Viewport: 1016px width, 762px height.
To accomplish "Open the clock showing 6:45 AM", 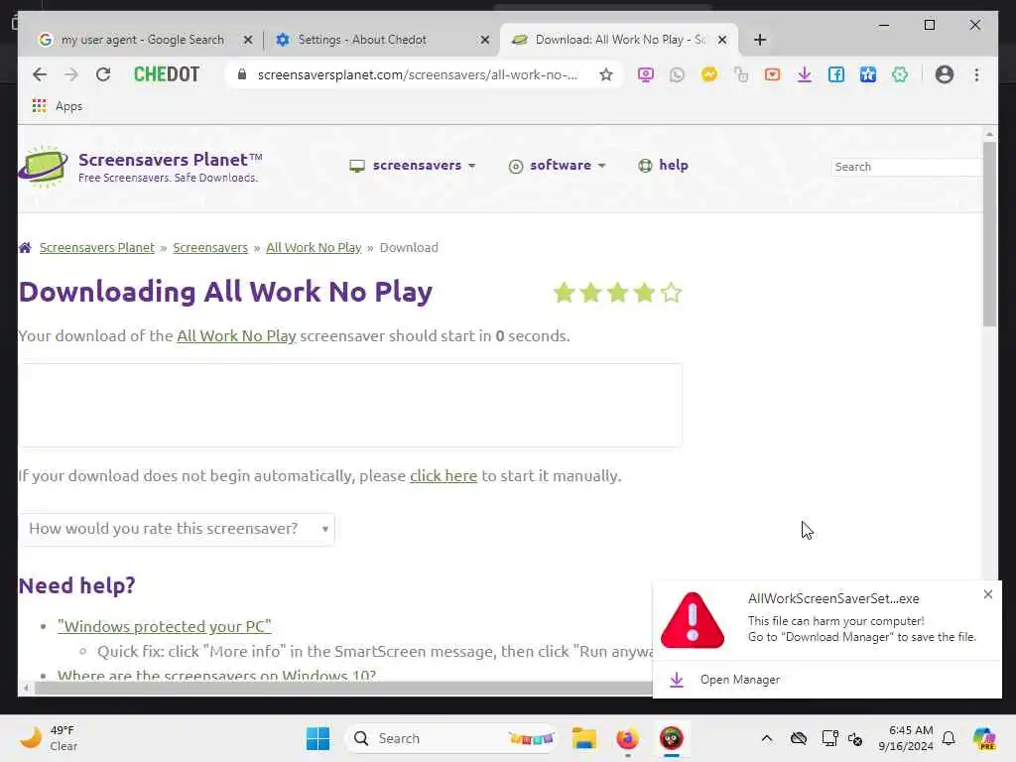I will click(905, 738).
